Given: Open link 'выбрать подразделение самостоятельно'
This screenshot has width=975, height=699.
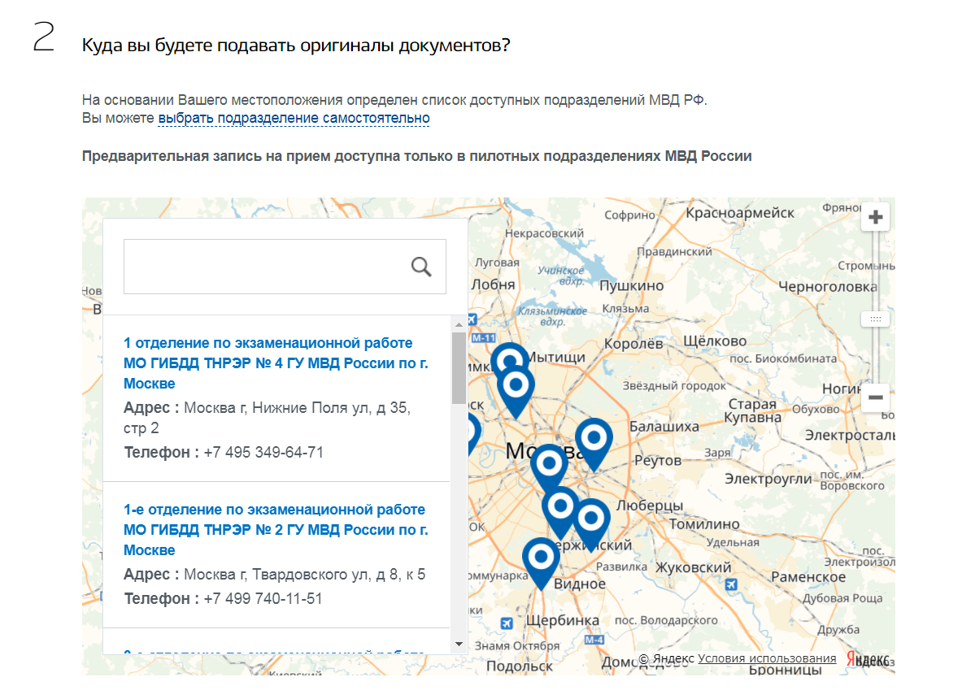Looking at the screenshot, I should (x=294, y=119).
